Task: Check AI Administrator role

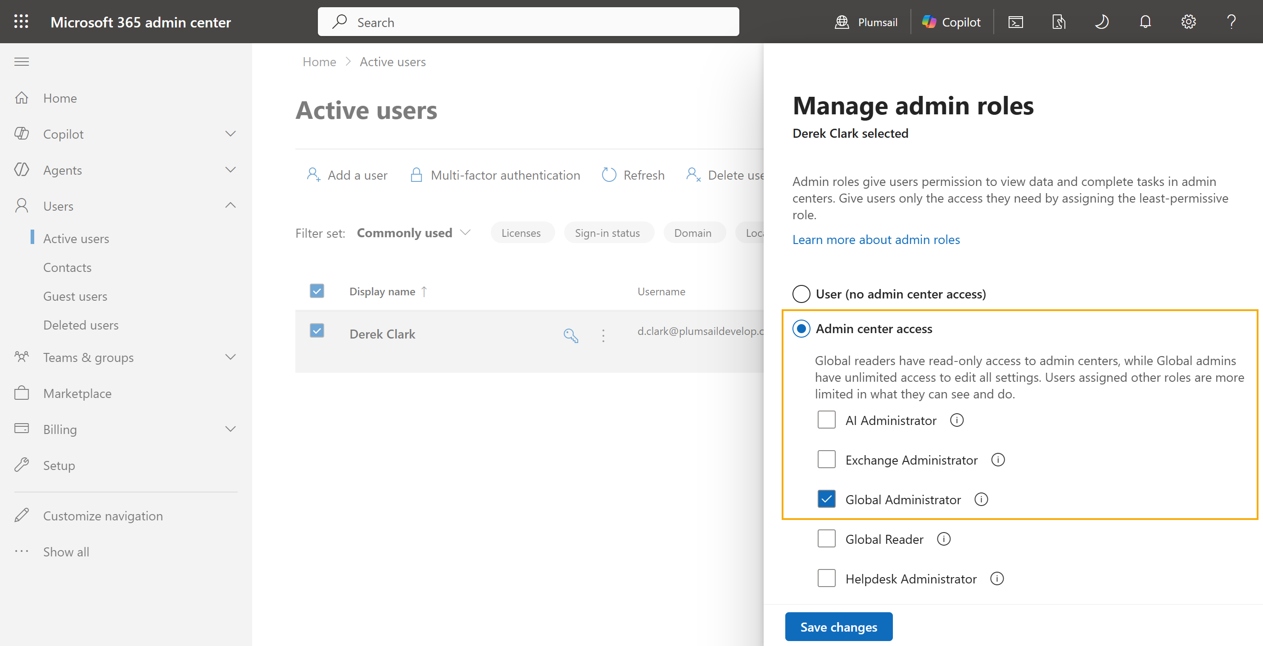Action: pos(826,420)
